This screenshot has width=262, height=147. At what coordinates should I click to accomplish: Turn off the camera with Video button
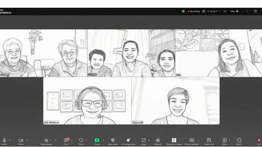pos(21,140)
